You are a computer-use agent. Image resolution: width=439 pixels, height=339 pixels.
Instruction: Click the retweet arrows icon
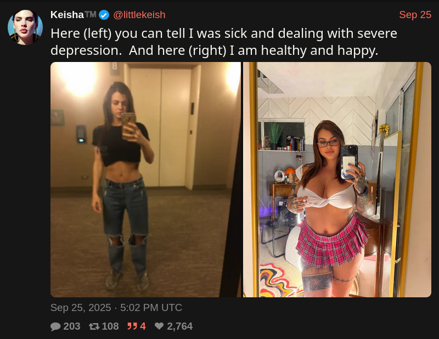[x=94, y=326]
